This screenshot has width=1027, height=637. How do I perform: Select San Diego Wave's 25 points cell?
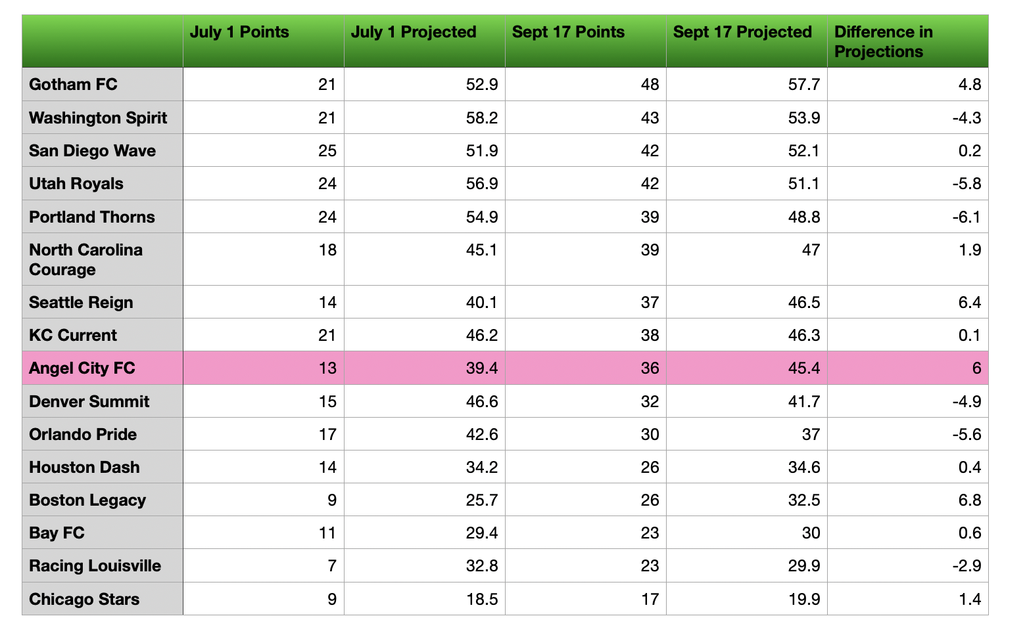coord(264,150)
